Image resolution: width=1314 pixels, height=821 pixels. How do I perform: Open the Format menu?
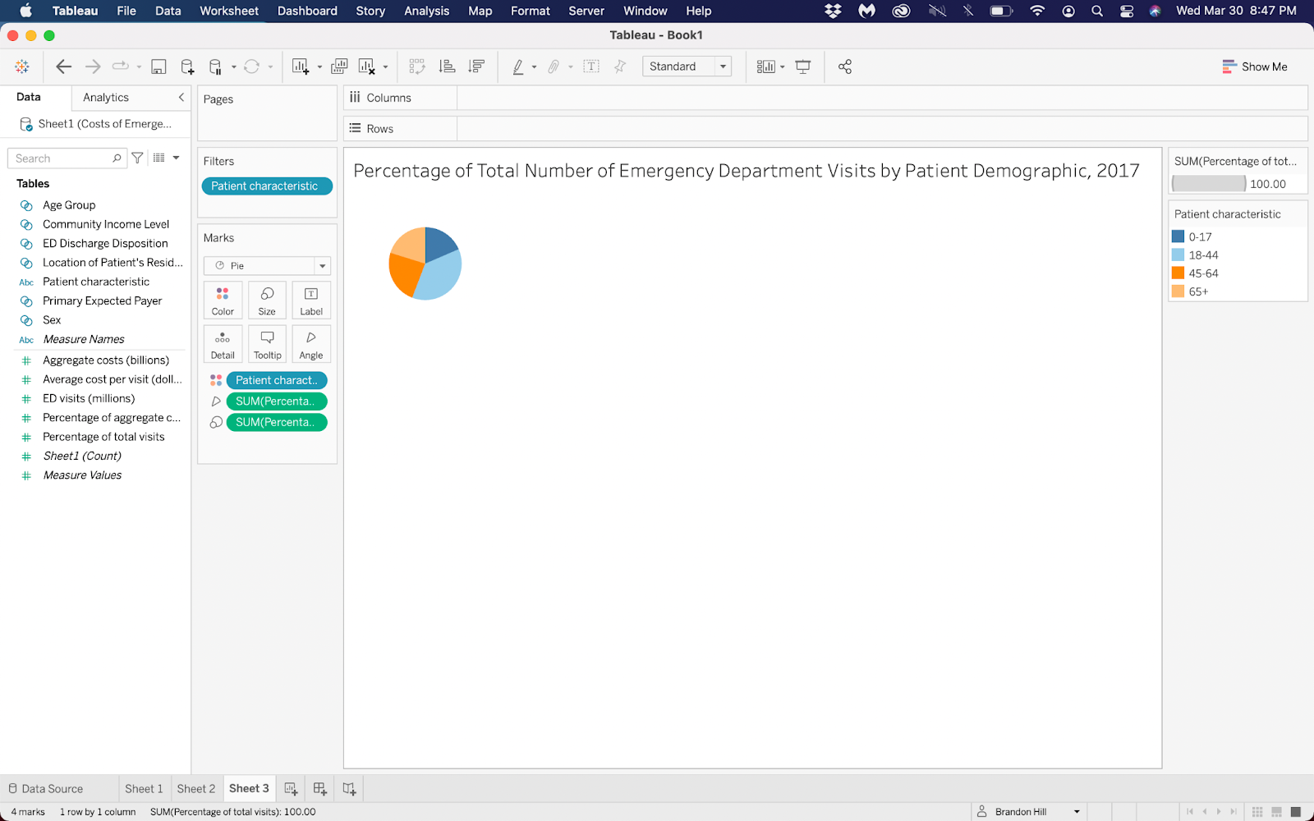point(531,11)
